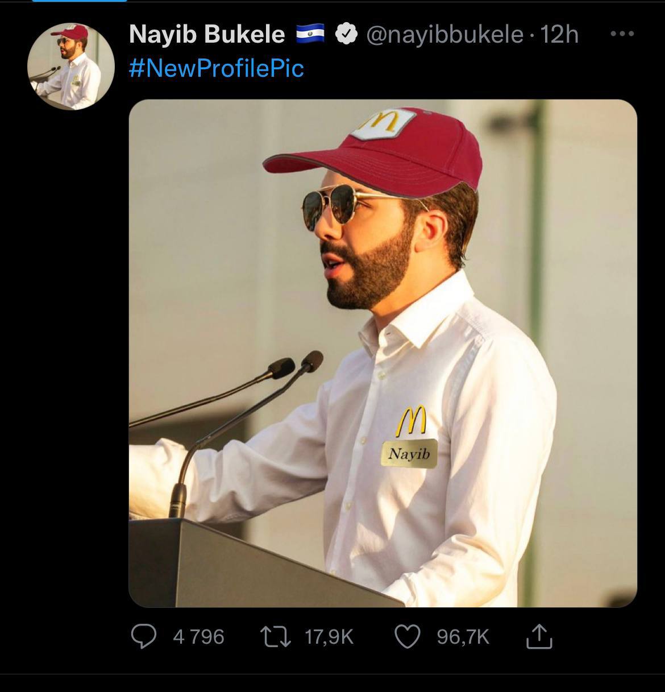Click the gold Nayib name tag in photo
Viewport: 665px width, 692px height.
(x=409, y=454)
